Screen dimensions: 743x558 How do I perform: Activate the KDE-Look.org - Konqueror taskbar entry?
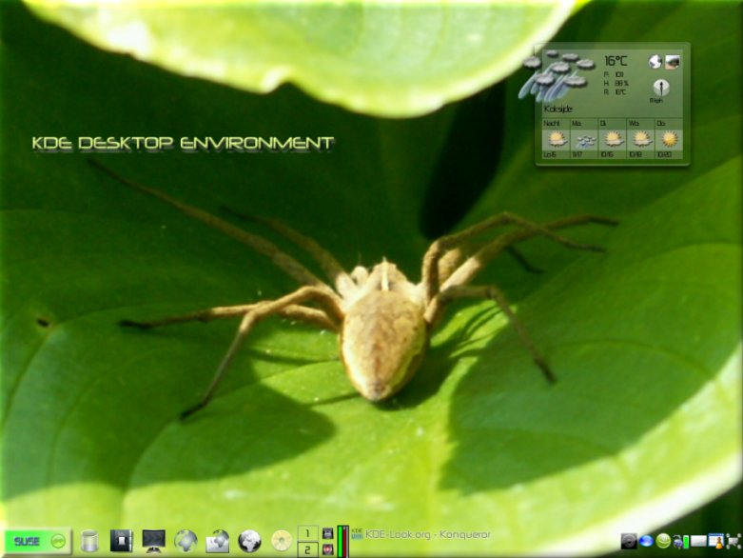420,535
